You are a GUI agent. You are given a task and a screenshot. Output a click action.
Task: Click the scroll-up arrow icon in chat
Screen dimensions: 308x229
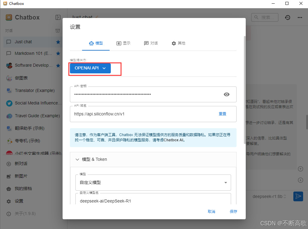point(301,169)
